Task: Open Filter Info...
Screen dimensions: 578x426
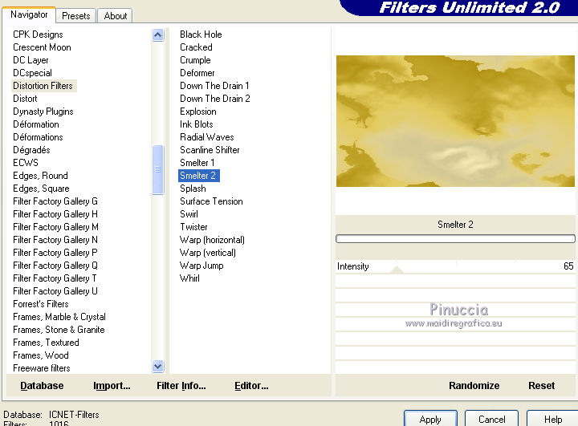Action: tap(181, 385)
